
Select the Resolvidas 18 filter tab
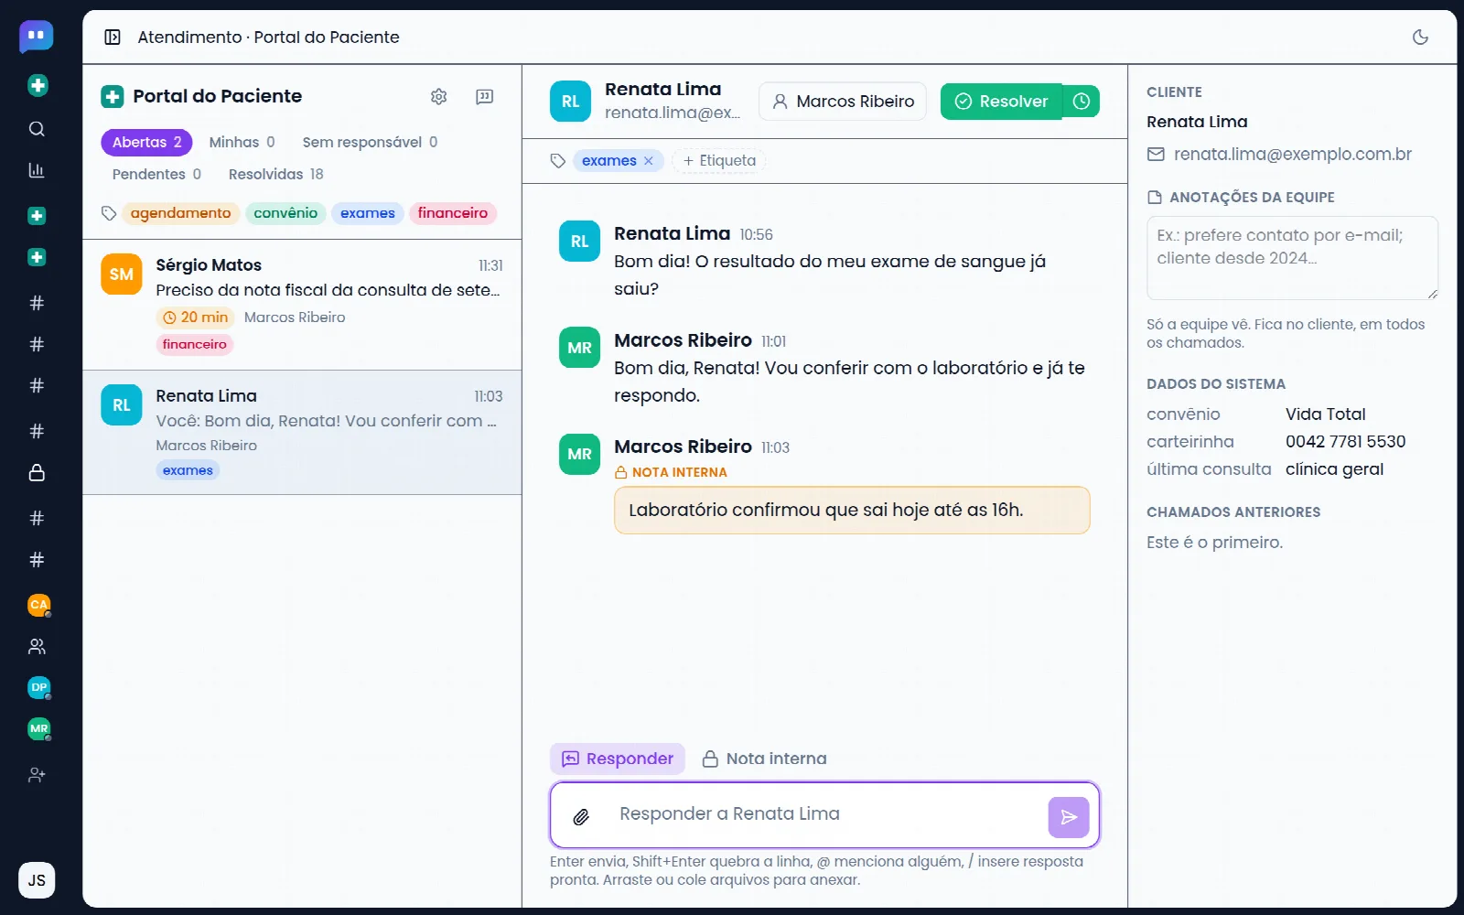[275, 175]
